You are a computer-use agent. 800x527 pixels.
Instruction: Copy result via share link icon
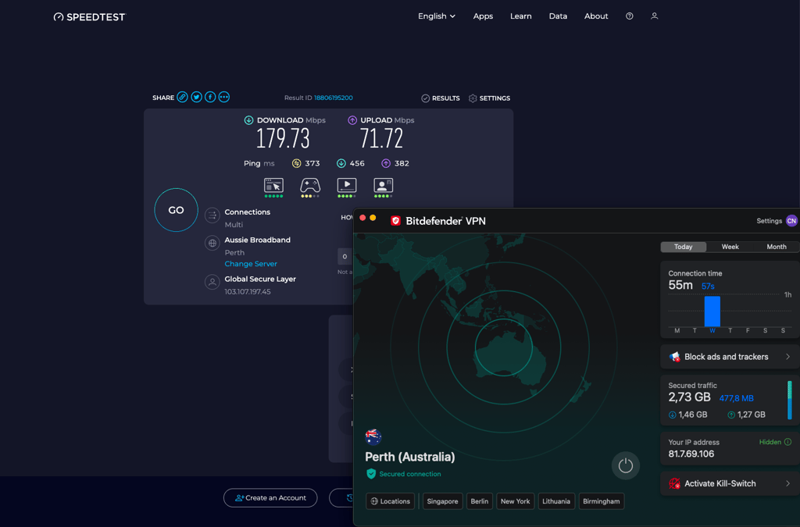pos(182,98)
